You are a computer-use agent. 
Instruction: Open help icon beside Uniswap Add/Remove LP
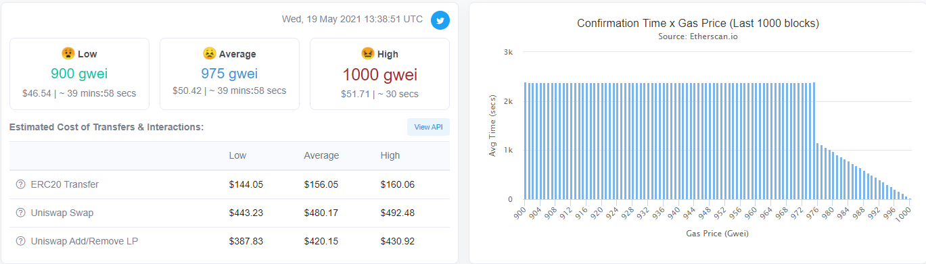20,241
